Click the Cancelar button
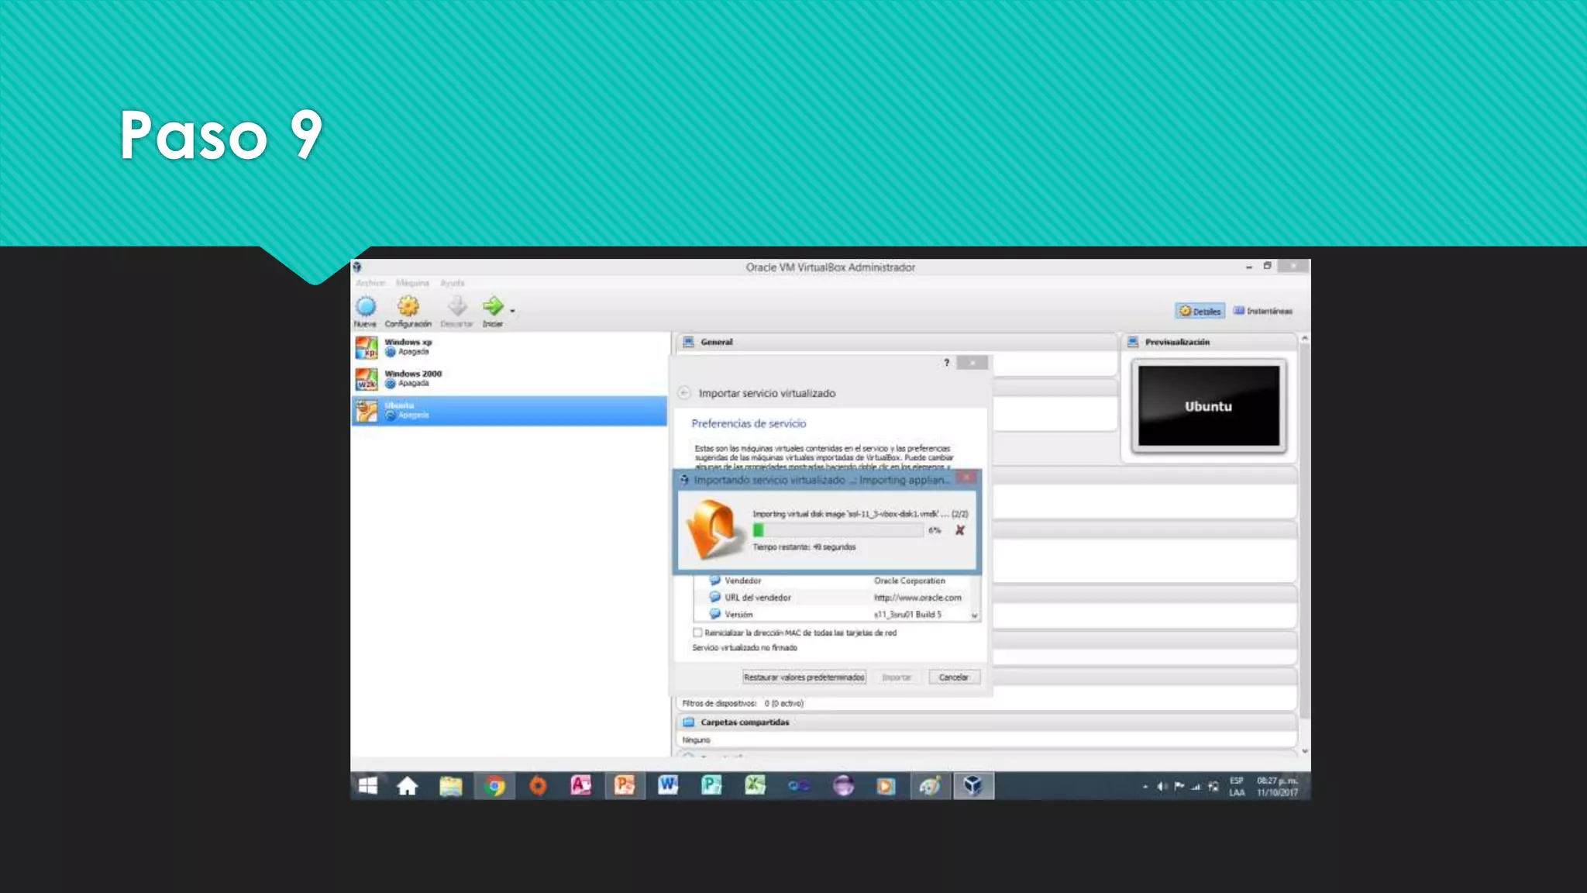Screen dimensions: 1587x893 click(953, 678)
